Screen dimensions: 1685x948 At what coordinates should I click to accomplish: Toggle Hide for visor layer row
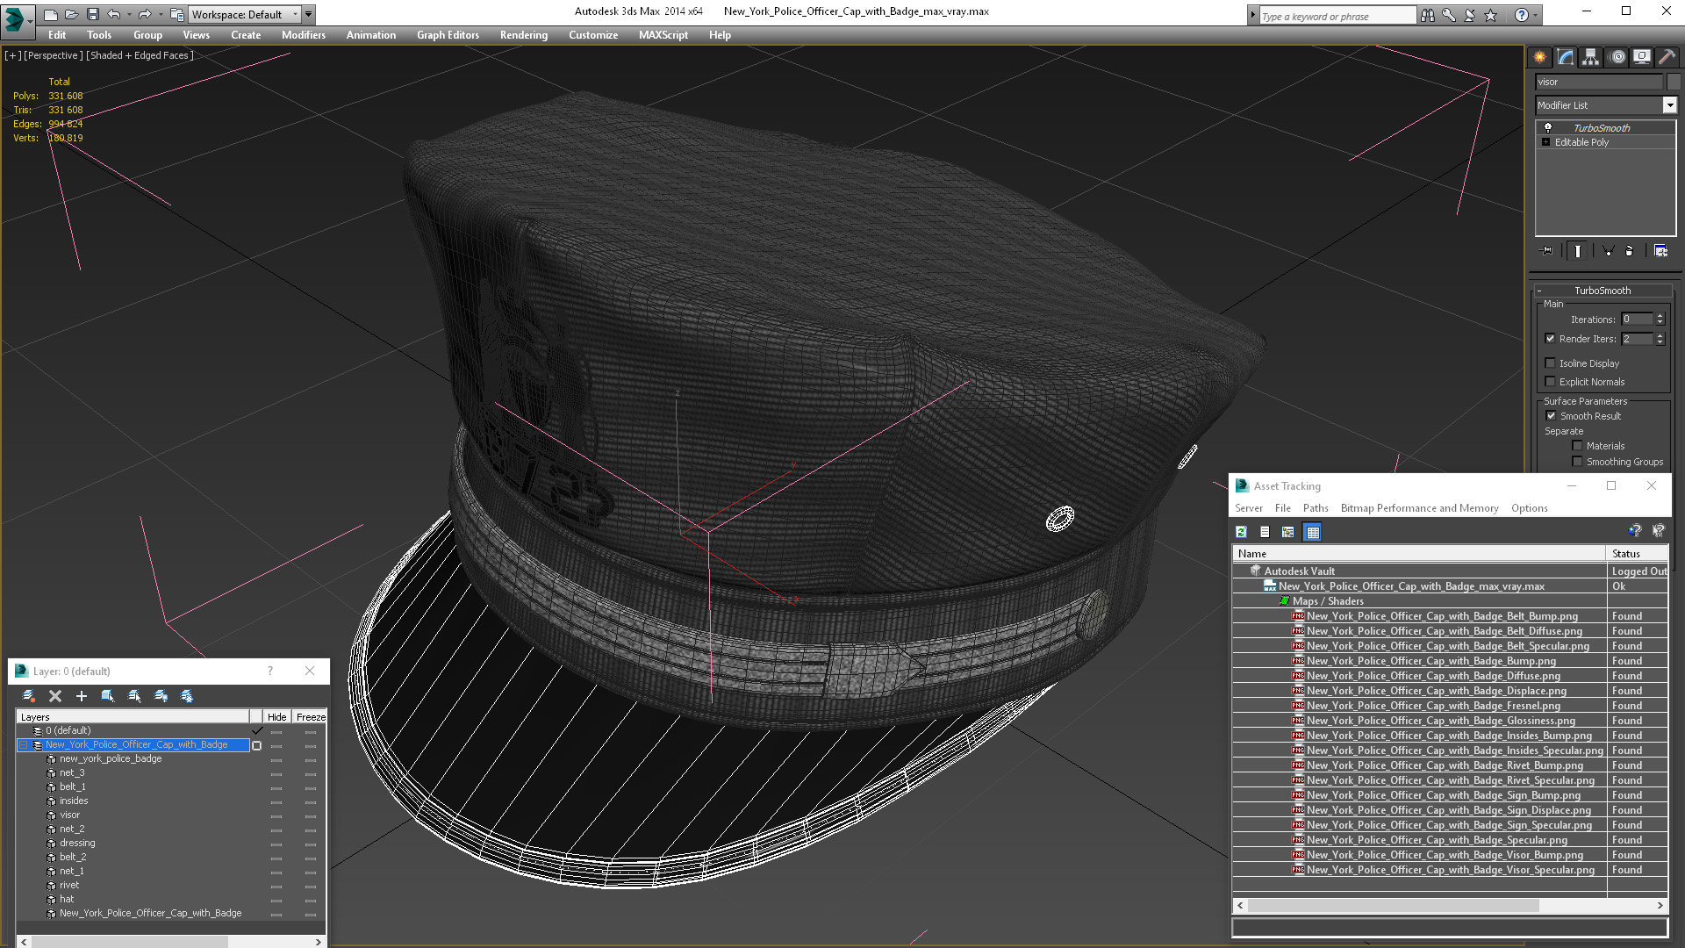[276, 815]
